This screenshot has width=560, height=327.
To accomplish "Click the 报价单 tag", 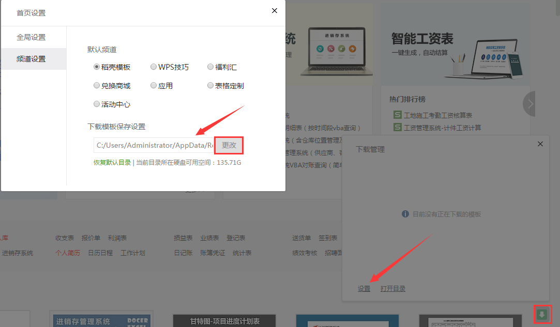I will 90,238.
